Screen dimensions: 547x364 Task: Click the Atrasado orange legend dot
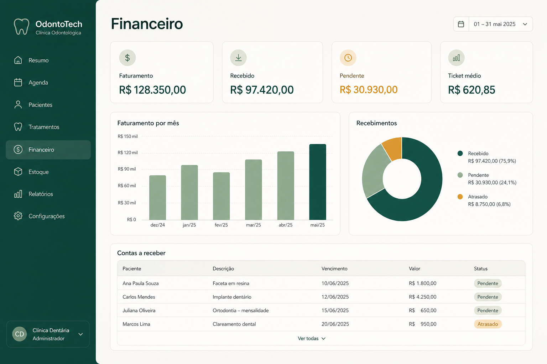coord(460,197)
